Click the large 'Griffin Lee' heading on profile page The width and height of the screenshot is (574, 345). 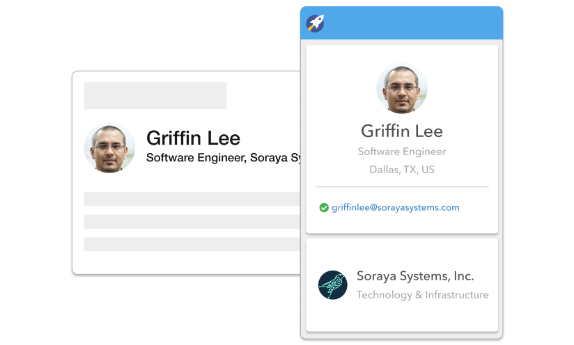coord(193,138)
